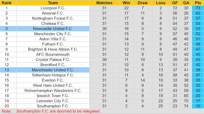Click Liverpool's points value 73
The height and width of the screenshot is (114, 204).
198,8
